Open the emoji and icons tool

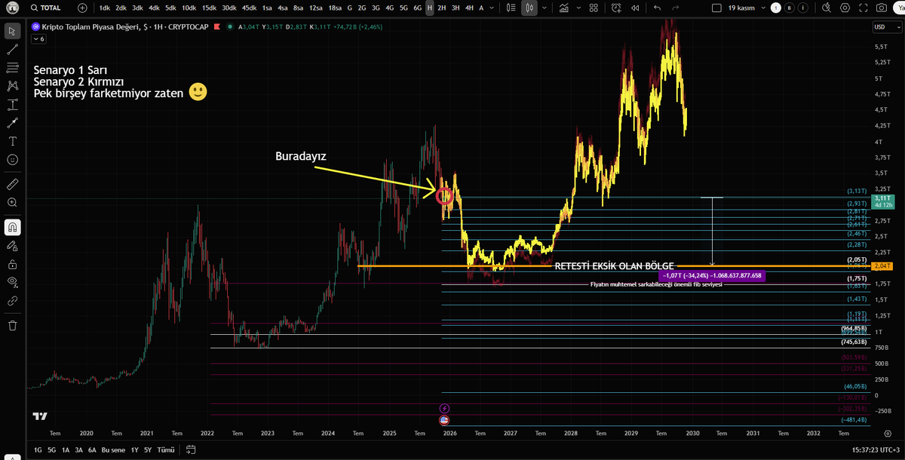[12, 159]
